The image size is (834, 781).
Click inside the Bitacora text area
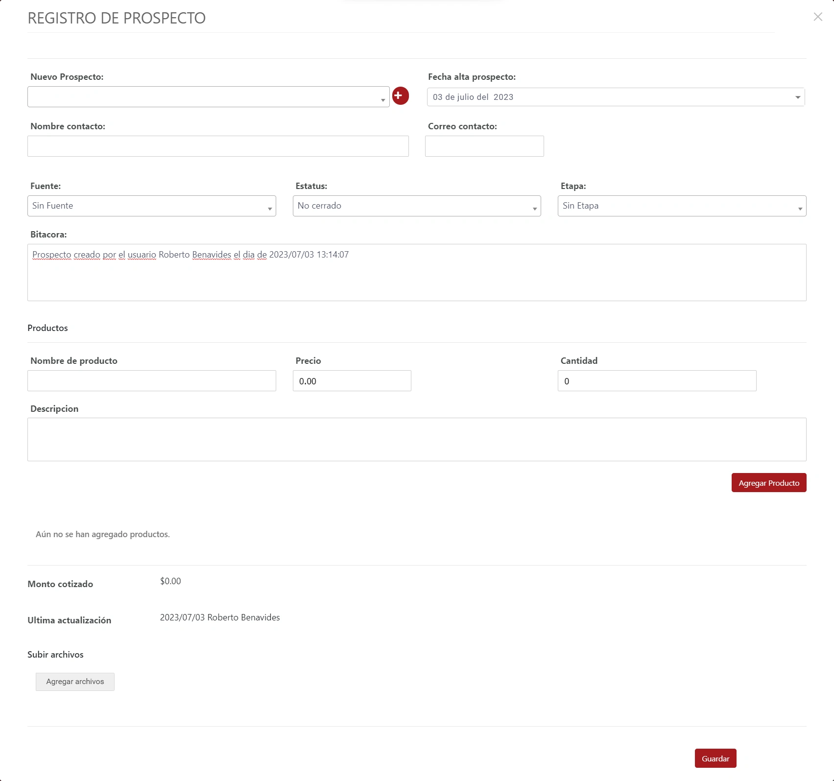(417, 273)
